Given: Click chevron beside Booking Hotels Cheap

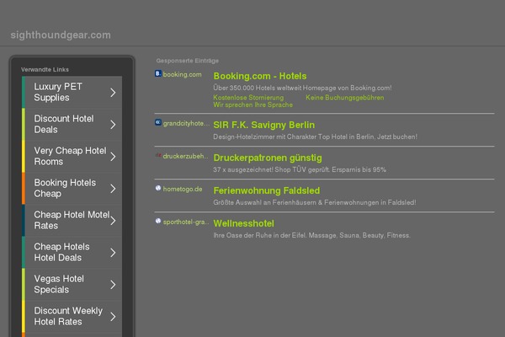Looking at the screenshot, I should pyautogui.click(x=113, y=189).
